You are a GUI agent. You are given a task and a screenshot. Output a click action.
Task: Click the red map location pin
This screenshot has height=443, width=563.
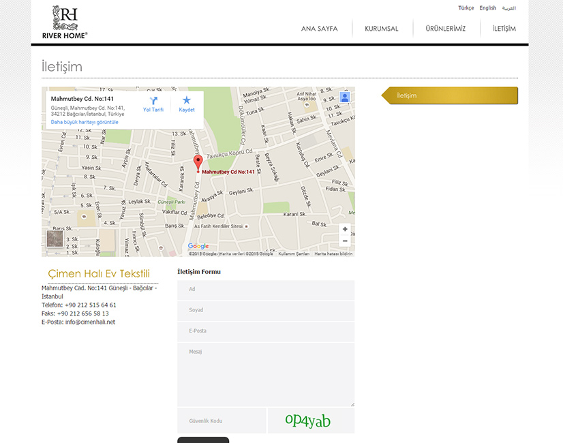[x=198, y=162]
